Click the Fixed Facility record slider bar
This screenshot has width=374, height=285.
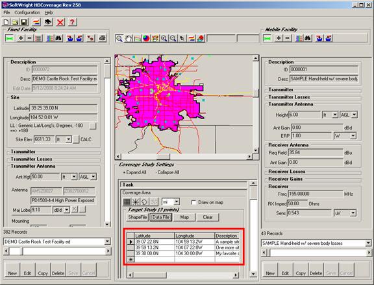tap(57, 251)
